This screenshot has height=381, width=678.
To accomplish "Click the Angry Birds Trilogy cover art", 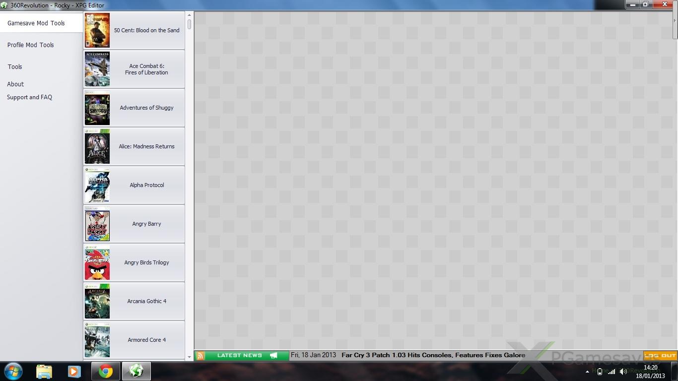I will 97,262.
